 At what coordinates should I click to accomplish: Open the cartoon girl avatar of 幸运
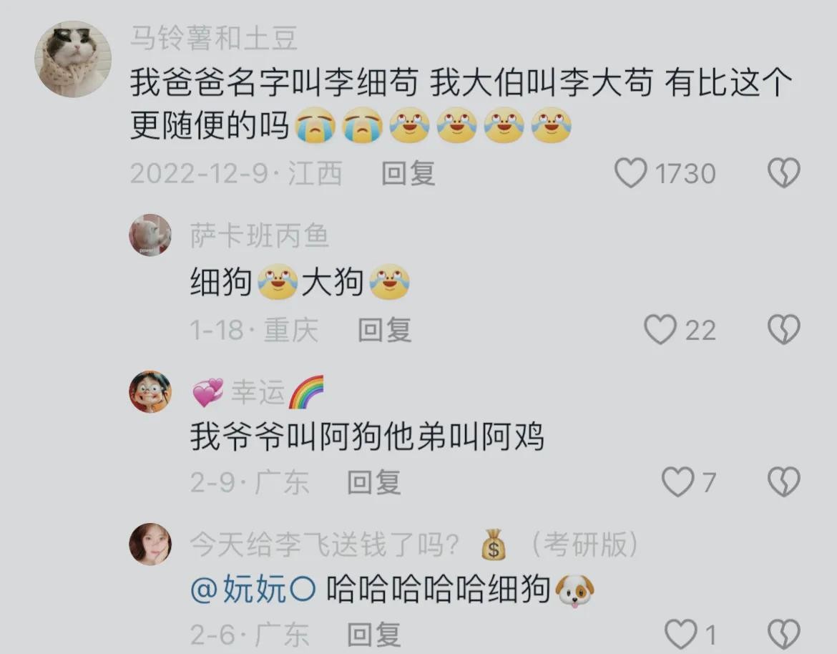pos(150,392)
